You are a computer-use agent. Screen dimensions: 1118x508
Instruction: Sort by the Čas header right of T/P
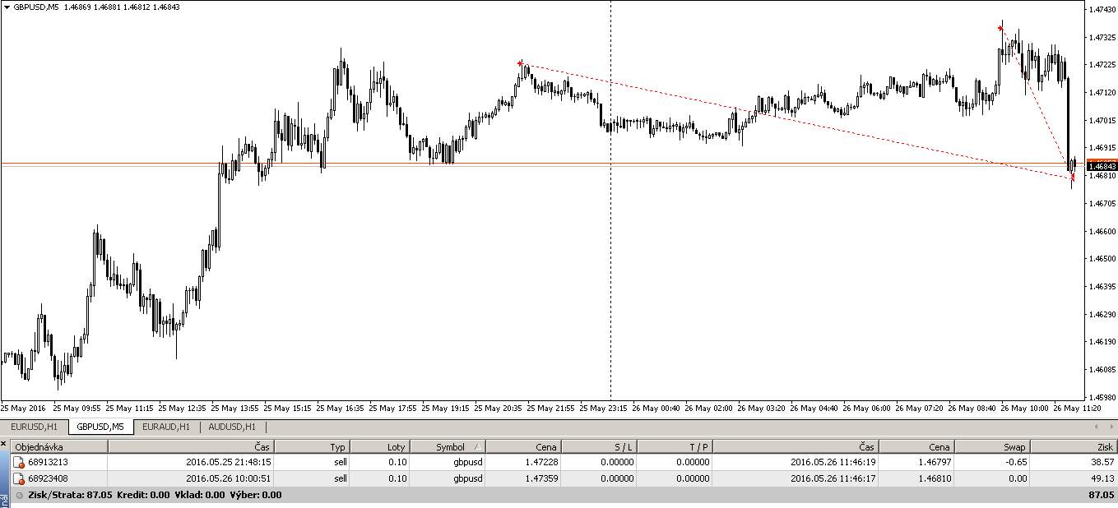tap(796, 446)
